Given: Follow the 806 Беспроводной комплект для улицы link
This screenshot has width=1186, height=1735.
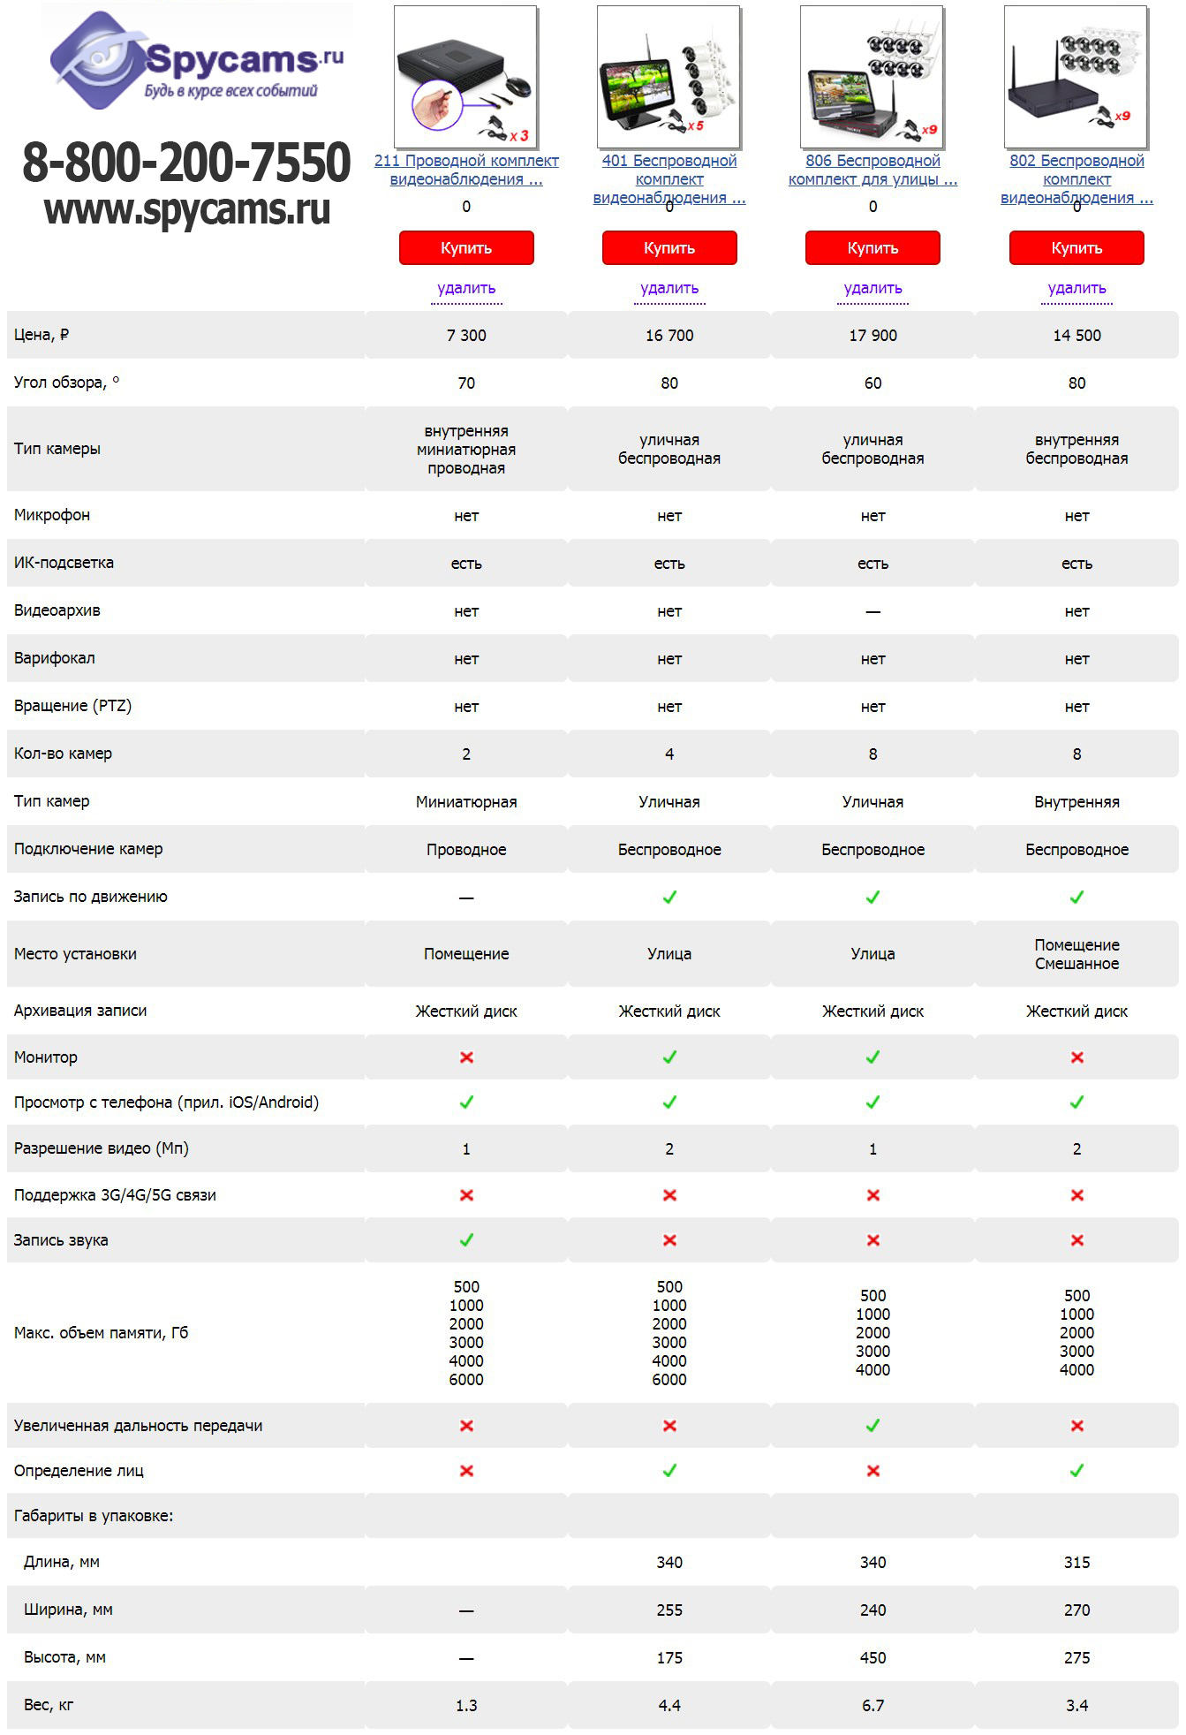Looking at the screenshot, I should tap(873, 170).
